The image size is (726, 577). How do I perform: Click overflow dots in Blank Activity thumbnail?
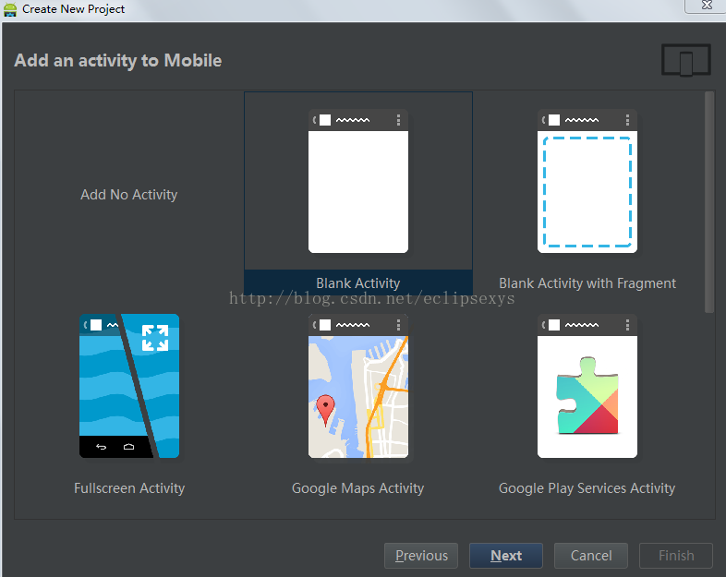[x=398, y=120]
